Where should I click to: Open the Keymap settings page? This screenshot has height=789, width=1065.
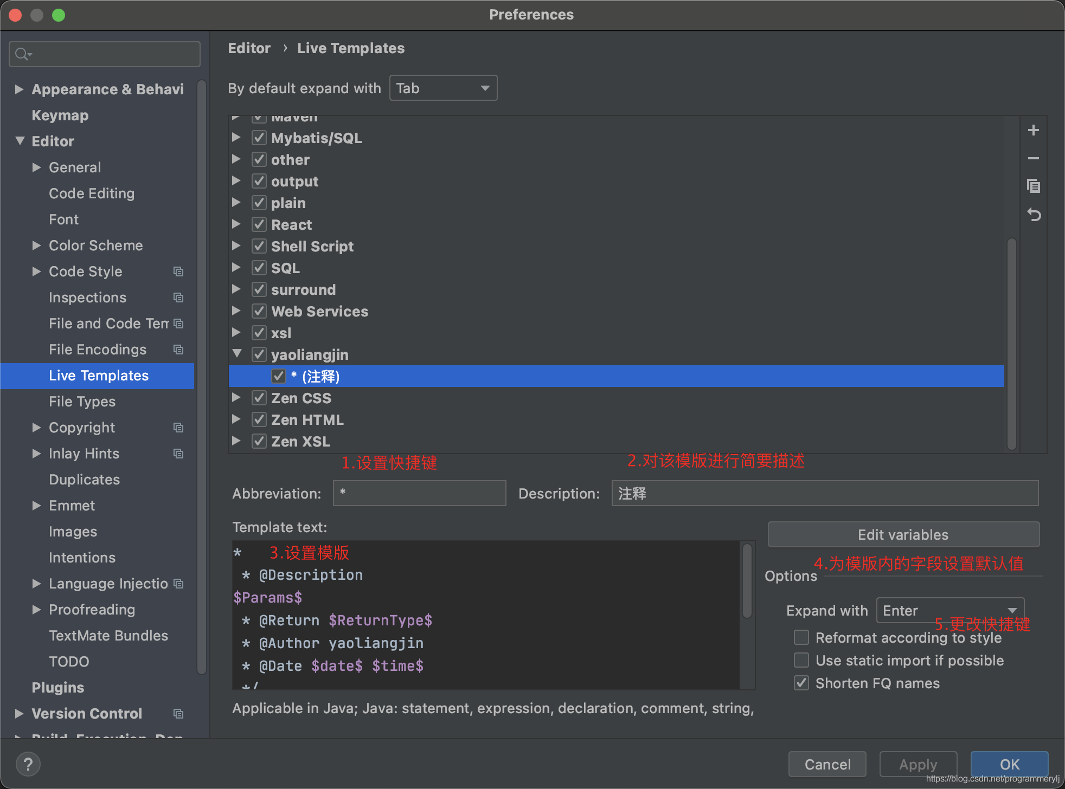60,115
